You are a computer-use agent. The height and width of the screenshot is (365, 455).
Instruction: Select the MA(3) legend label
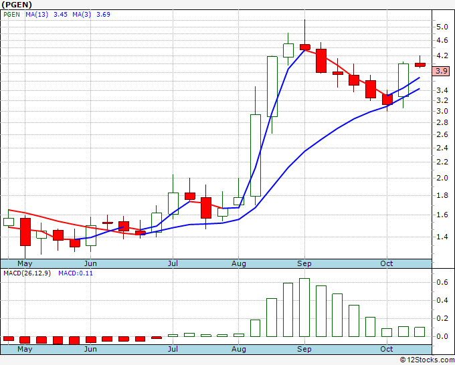coord(82,15)
